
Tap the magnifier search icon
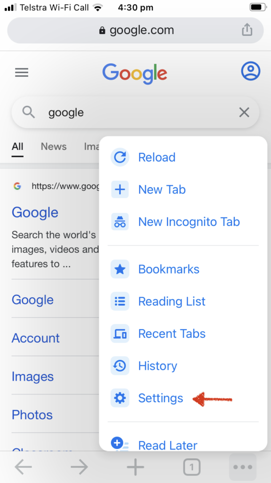(29, 112)
